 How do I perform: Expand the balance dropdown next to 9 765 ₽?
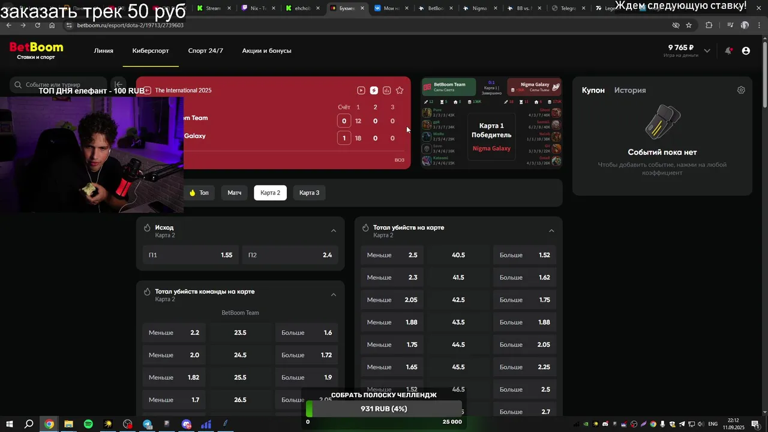(707, 51)
